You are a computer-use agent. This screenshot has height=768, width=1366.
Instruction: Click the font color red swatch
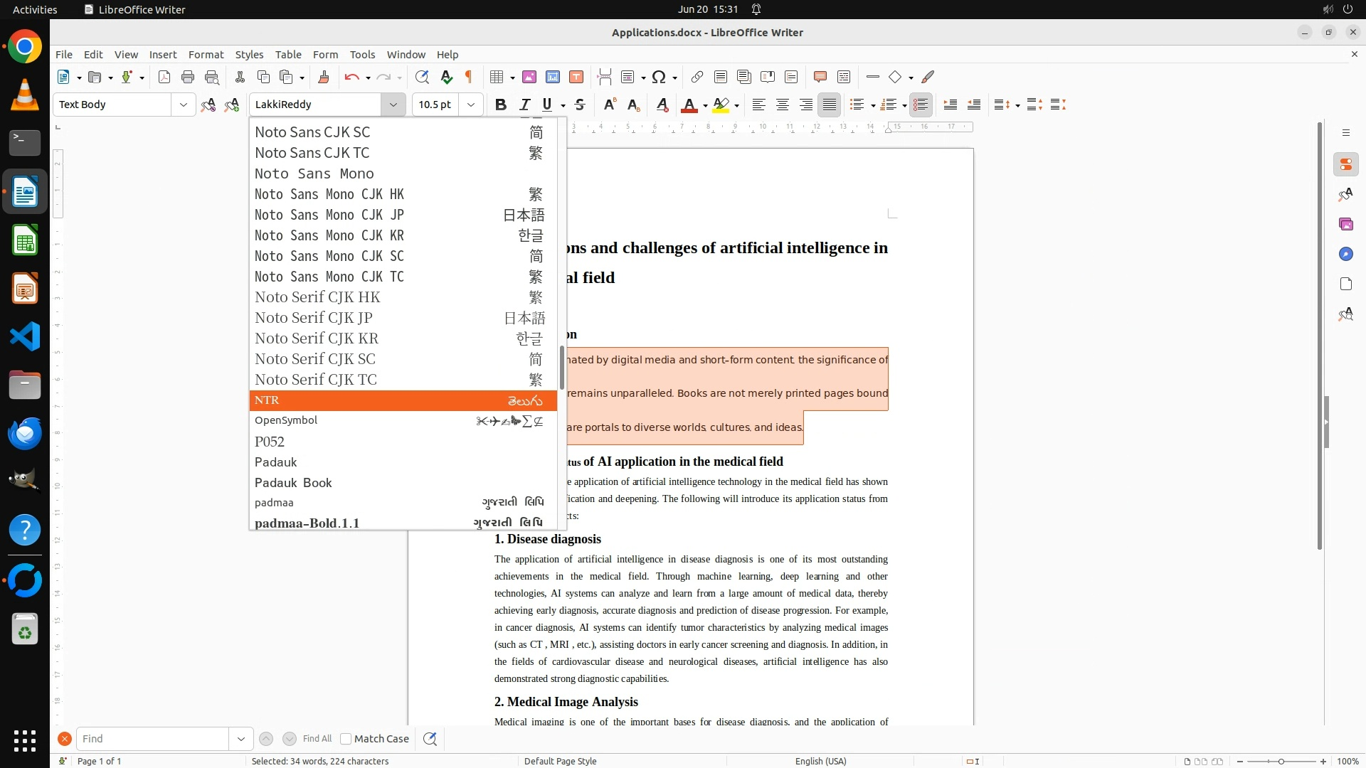click(689, 105)
